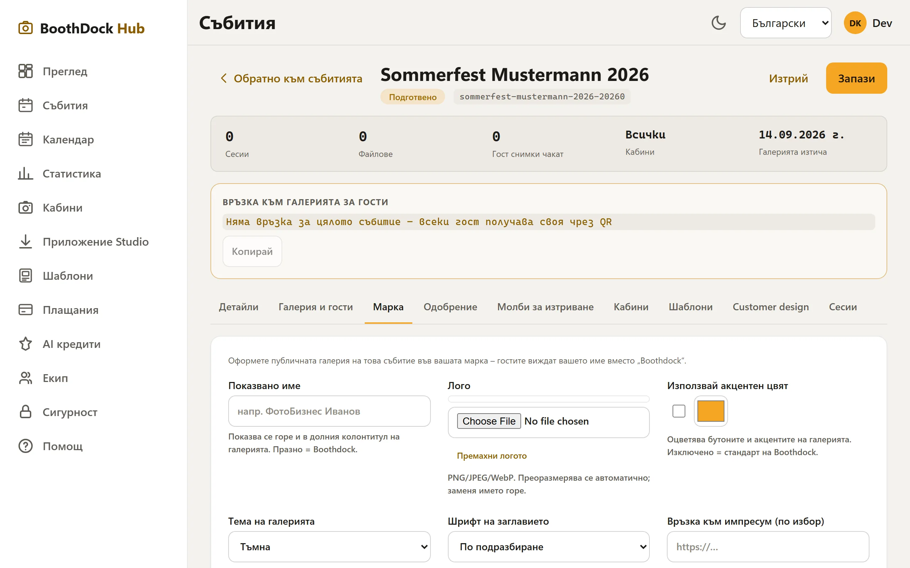Toggle dark mode with the moon icon
This screenshot has width=910, height=568.
pyautogui.click(x=719, y=23)
